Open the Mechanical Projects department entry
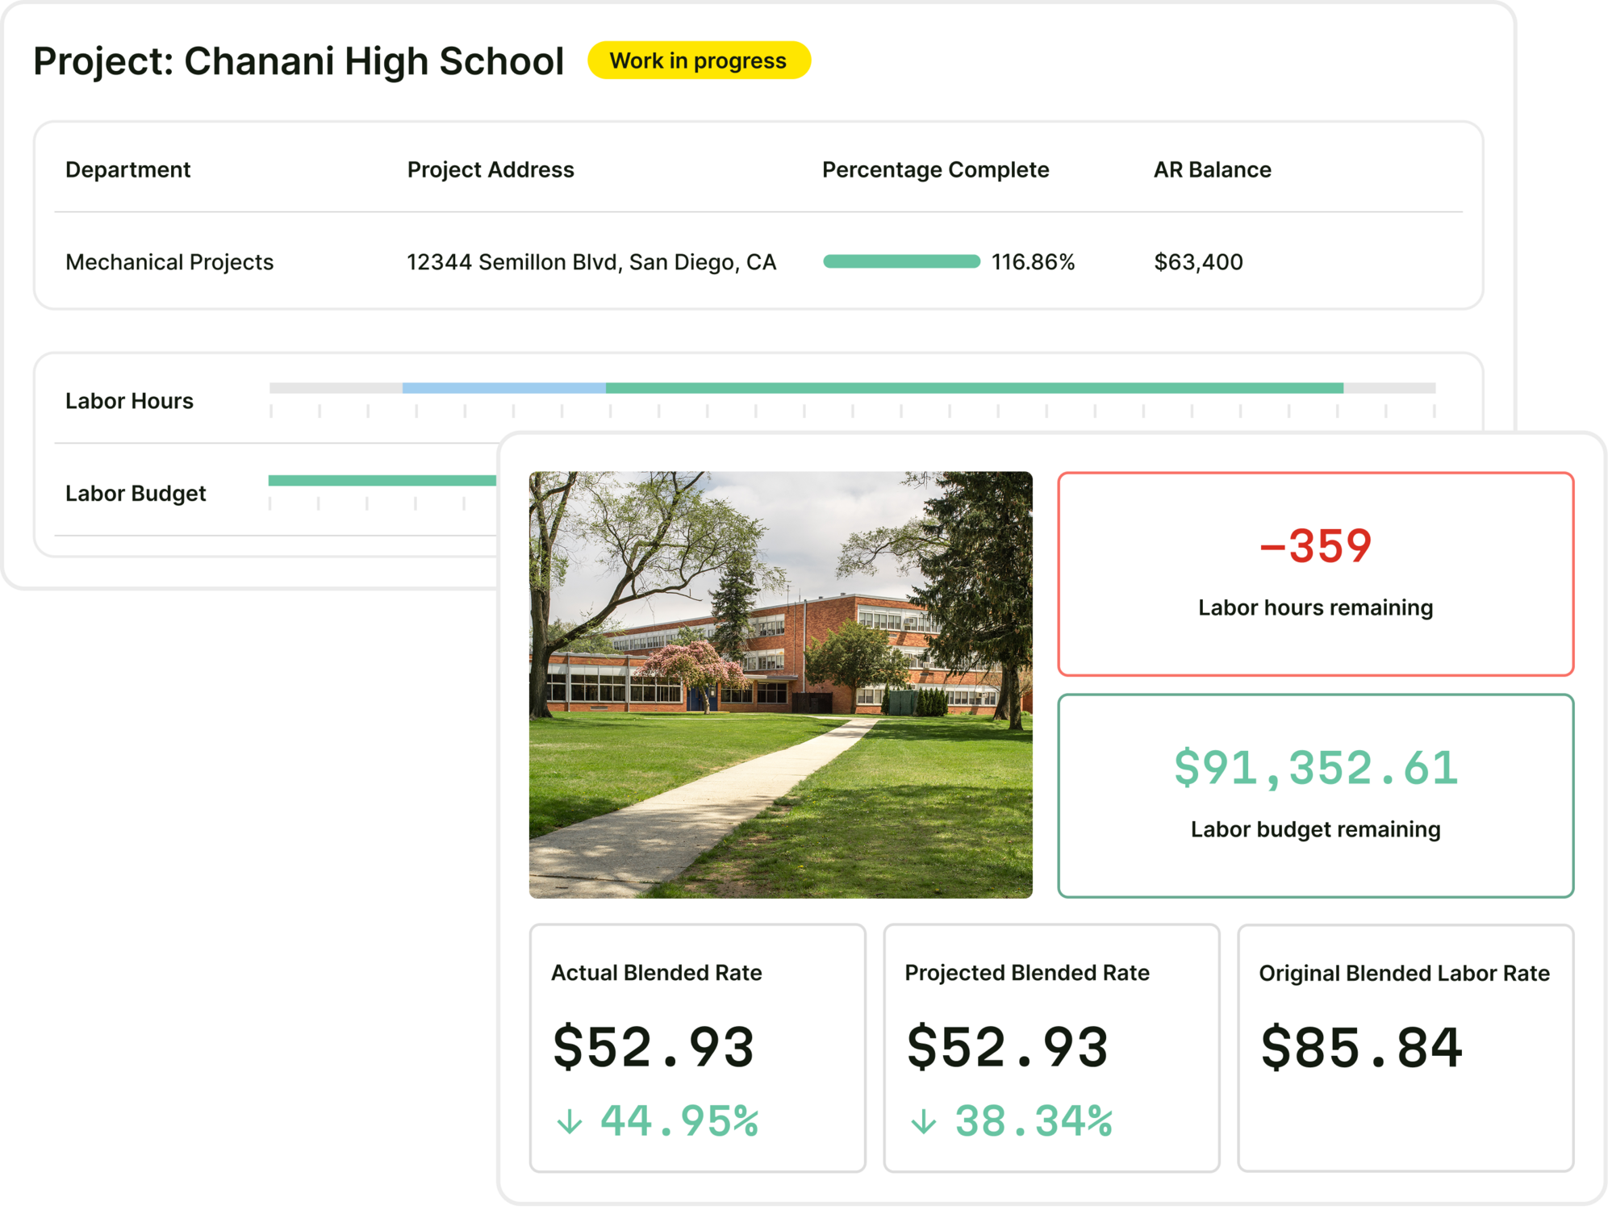 pos(169,262)
